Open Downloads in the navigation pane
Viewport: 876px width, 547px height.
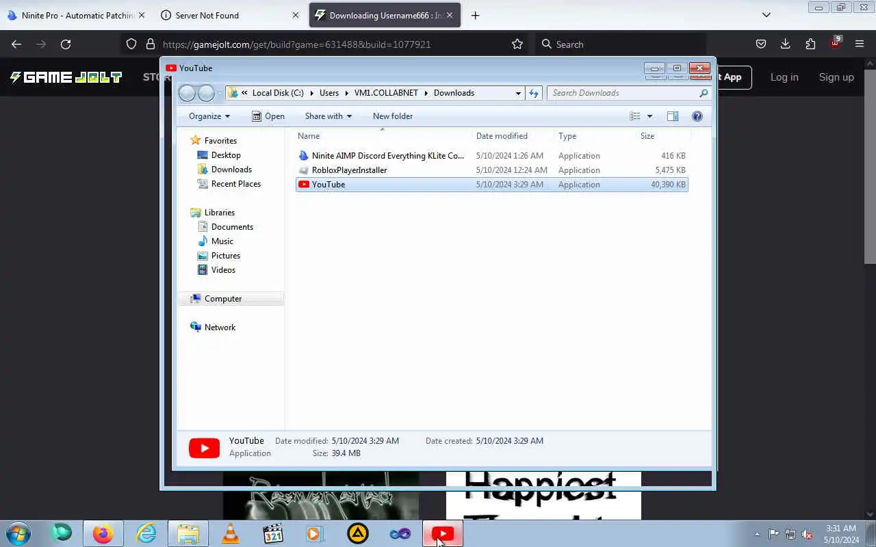point(231,170)
